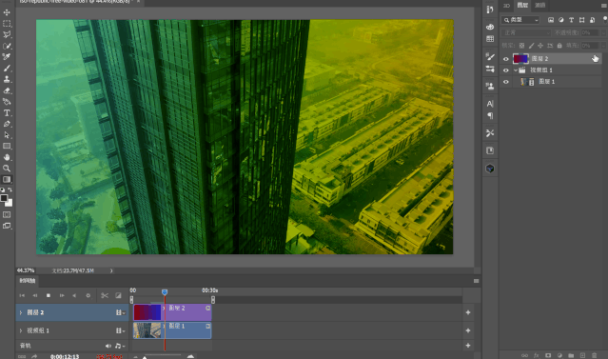This screenshot has height=359, width=608.
Task: Expand 图层 2 track in timeline
Action: pos(21,312)
